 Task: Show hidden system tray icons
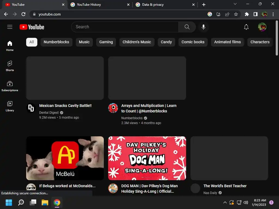point(225,202)
